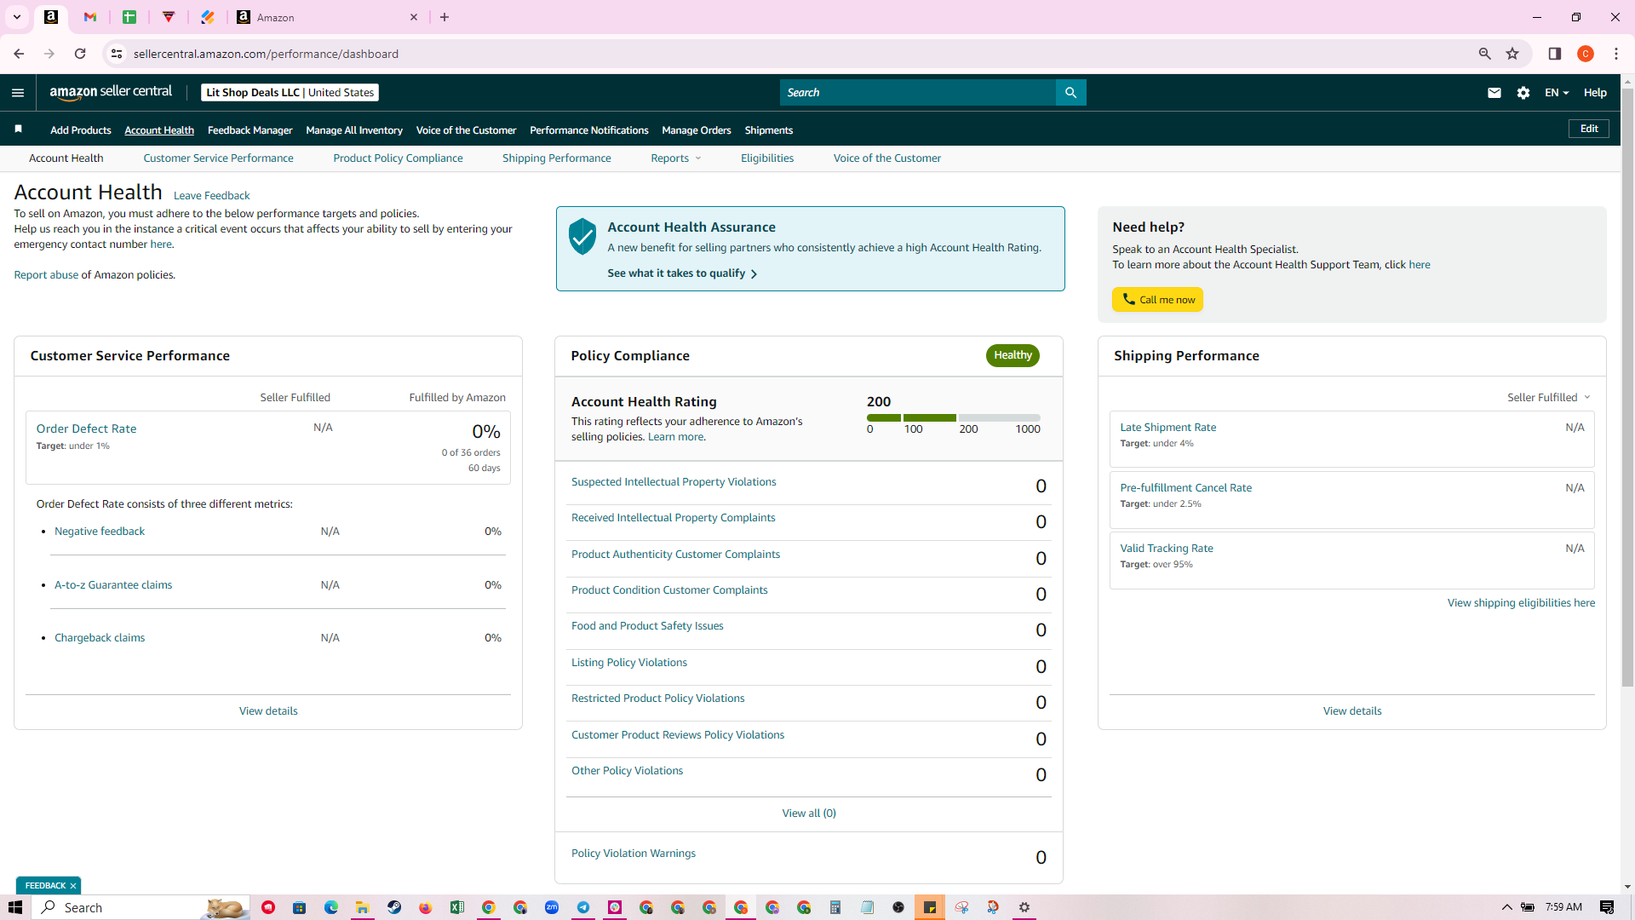
Task: Switch to the Gmail pinned tab
Action: pos(90,17)
